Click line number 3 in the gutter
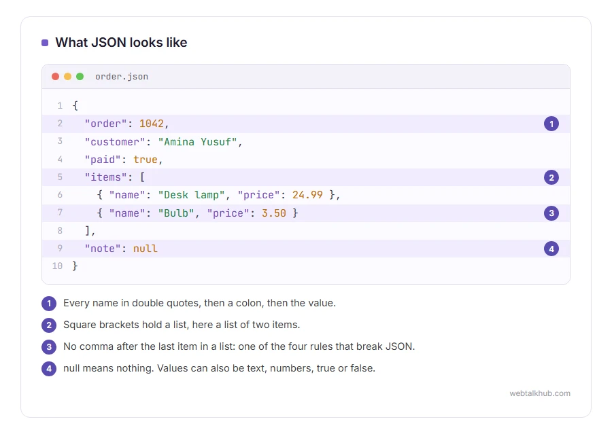This screenshot has height=432, width=612. pos(60,141)
